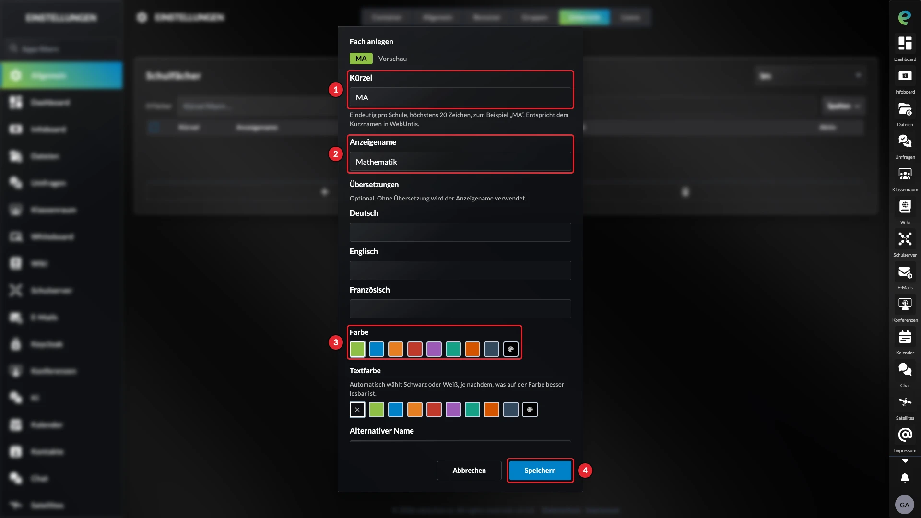Open custom color palette for Farbe
921x518 pixels.
pyautogui.click(x=511, y=349)
